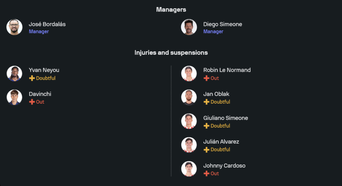Open Diego Simeone name link
This screenshot has width=342, height=186.
pos(223,24)
